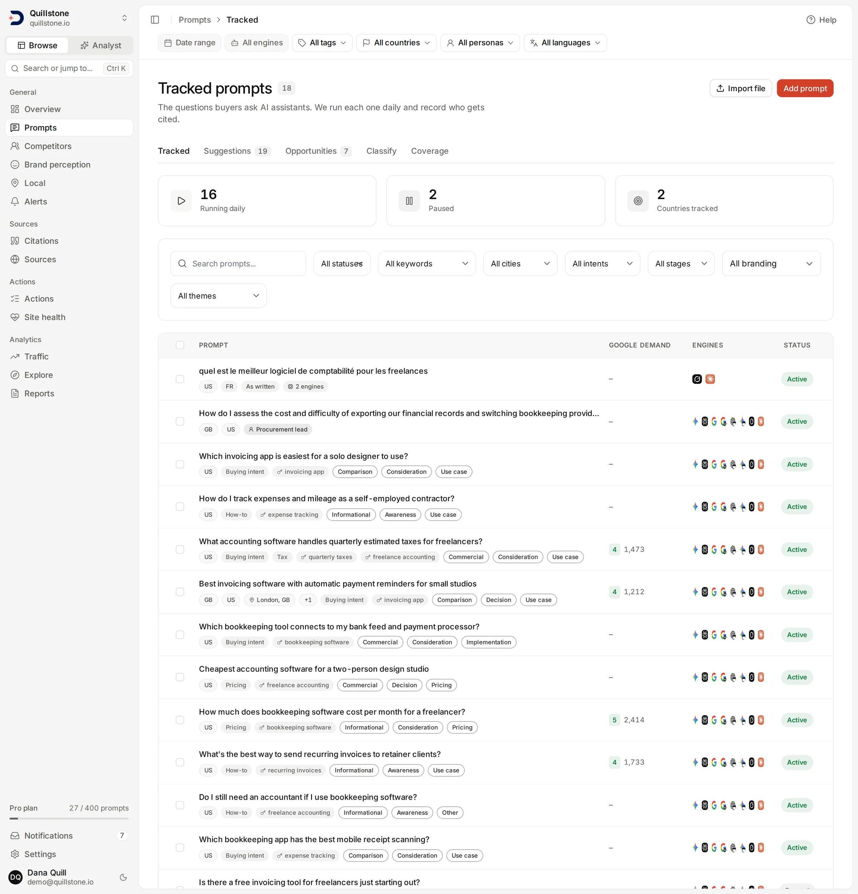Open Site health in sidebar
The width and height of the screenshot is (858, 894).
tap(69, 317)
